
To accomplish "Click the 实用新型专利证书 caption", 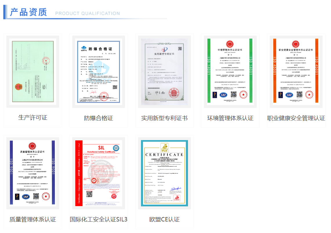I will click(x=164, y=118).
